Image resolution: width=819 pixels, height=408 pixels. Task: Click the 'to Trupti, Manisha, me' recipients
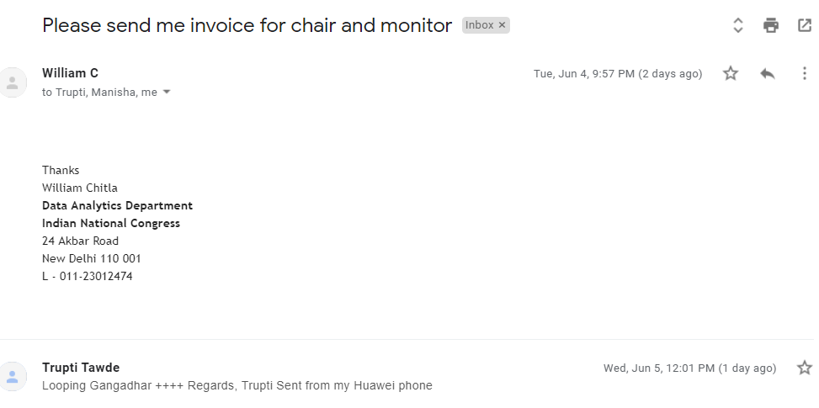pyautogui.click(x=99, y=93)
